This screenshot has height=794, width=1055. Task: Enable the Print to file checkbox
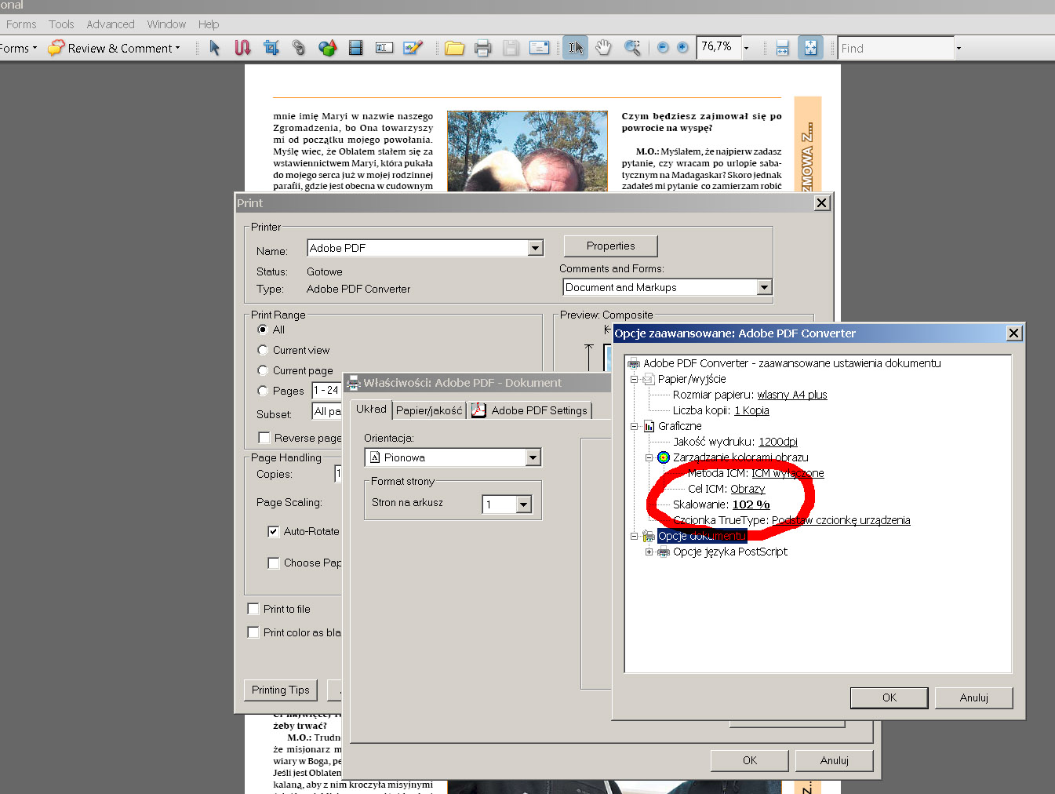(253, 609)
